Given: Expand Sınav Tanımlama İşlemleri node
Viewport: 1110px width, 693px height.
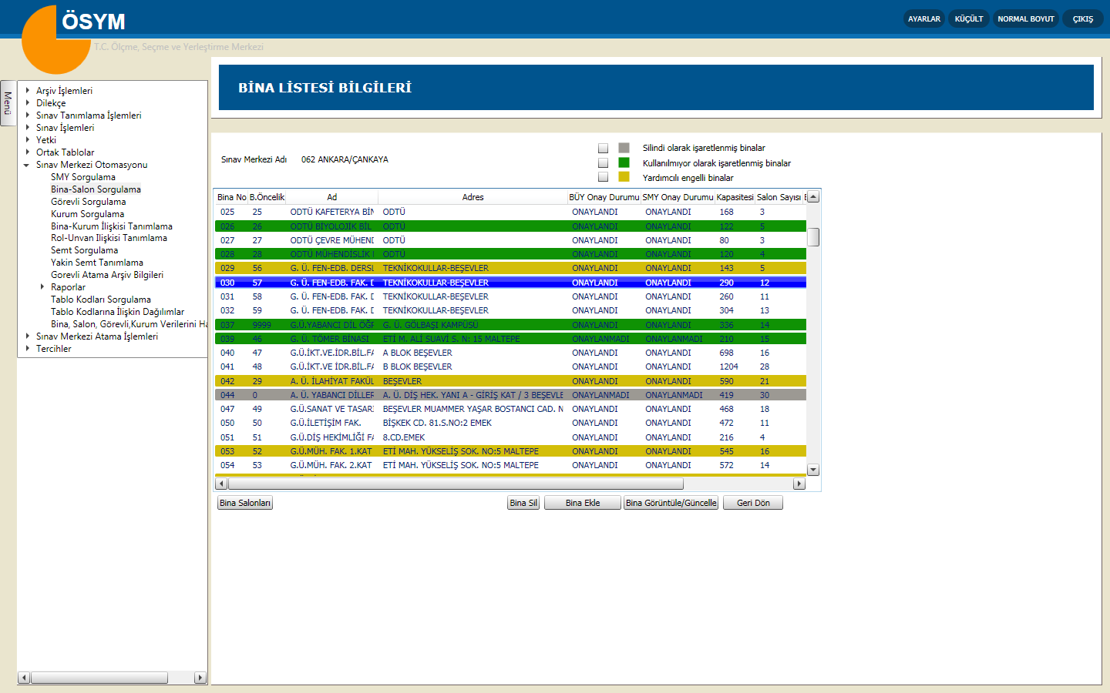Looking at the screenshot, I should coord(27,115).
